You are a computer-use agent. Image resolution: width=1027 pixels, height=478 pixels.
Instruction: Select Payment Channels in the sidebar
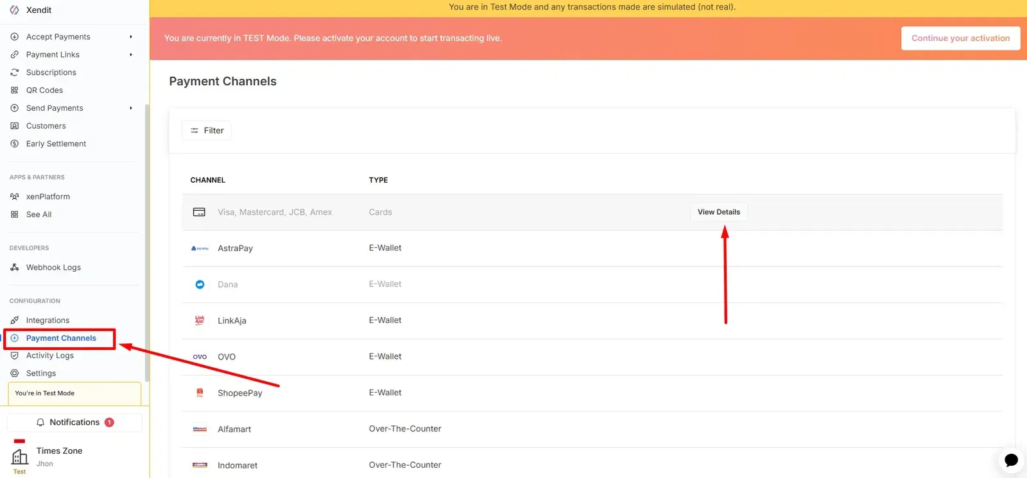pos(60,338)
